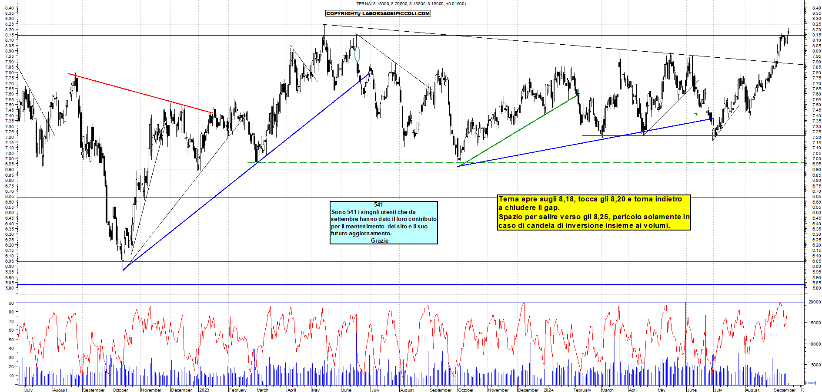Click the '10000' volume axis value
This screenshot has height=392, width=822.
pos(815,344)
